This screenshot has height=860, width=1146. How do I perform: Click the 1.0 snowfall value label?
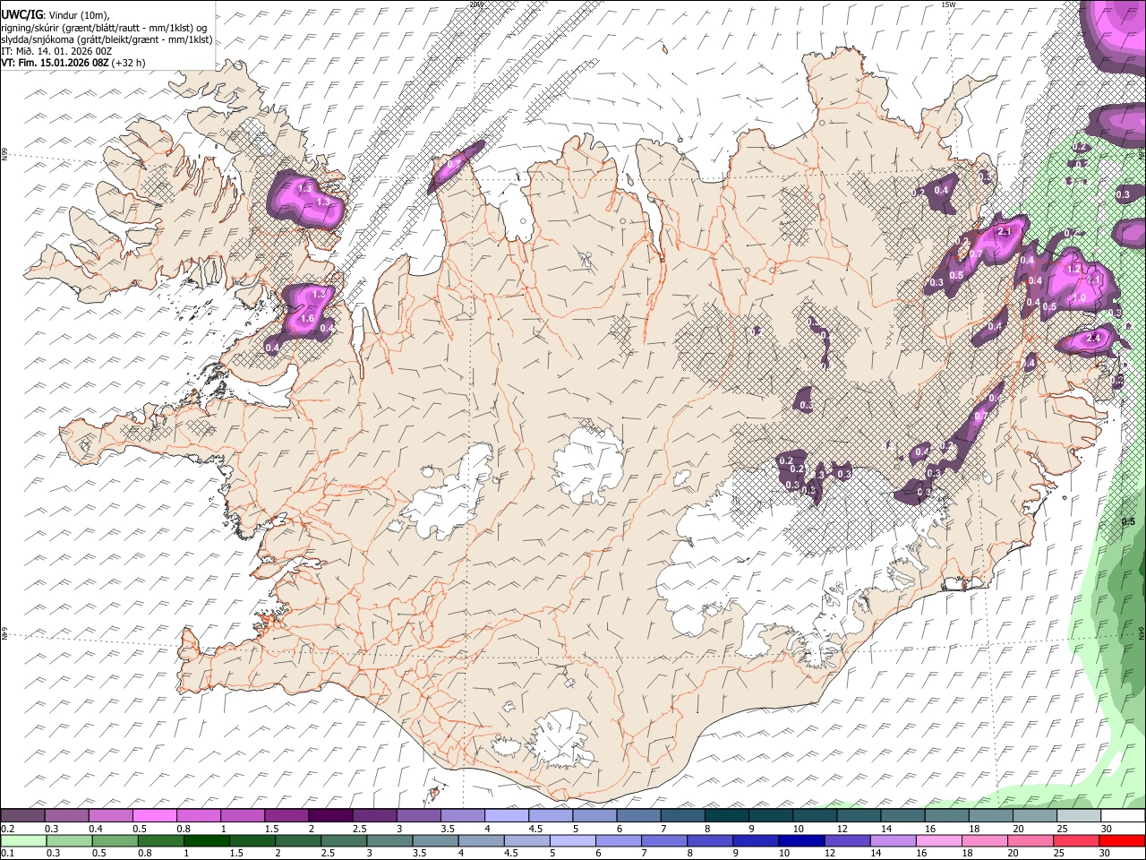point(1079,298)
